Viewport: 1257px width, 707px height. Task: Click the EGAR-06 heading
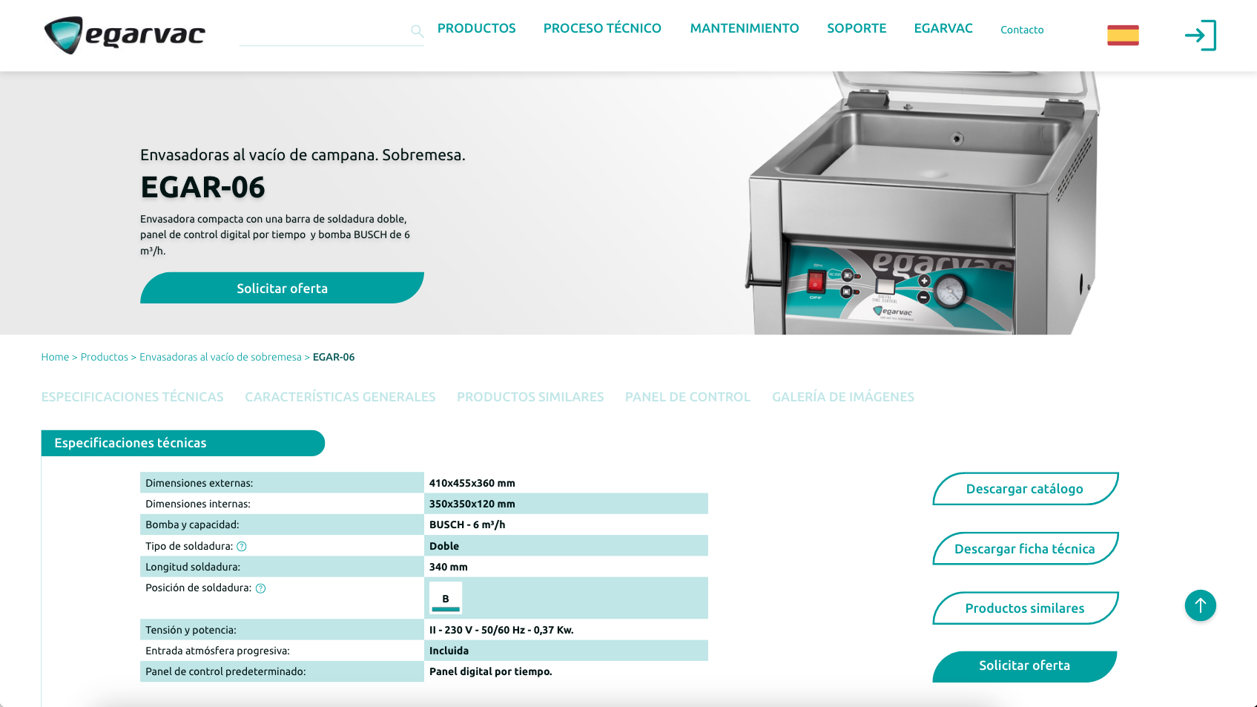click(202, 187)
